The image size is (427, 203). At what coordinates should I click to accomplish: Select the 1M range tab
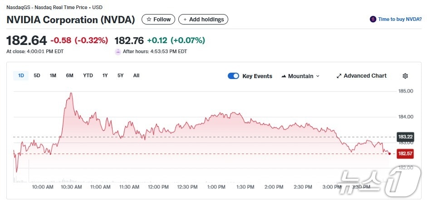[53, 75]
